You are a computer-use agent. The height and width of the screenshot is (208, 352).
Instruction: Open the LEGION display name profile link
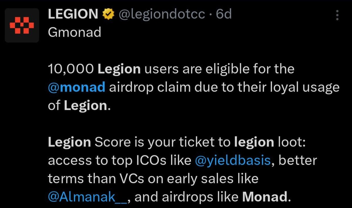coord(73,14)
